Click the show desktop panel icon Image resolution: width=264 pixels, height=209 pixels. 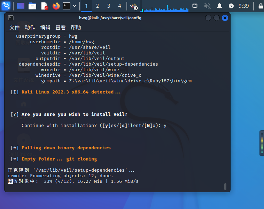point(21,6)
